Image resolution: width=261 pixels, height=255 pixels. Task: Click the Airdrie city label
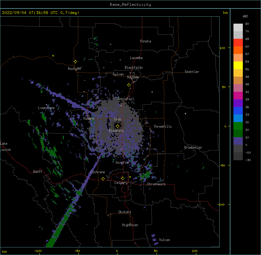click(122, 163)
